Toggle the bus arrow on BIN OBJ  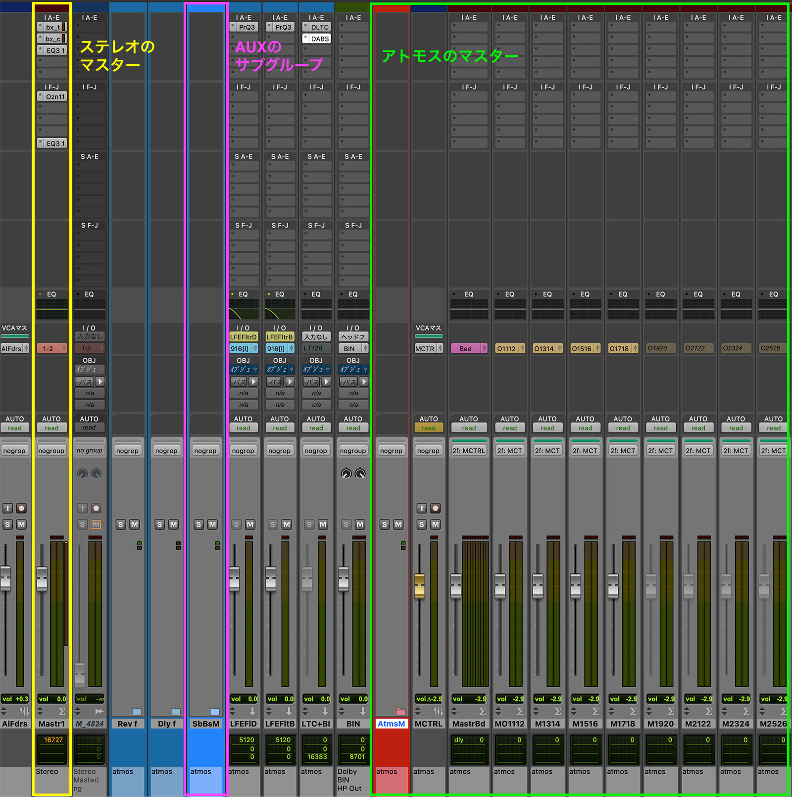click(x=364, y=381)
